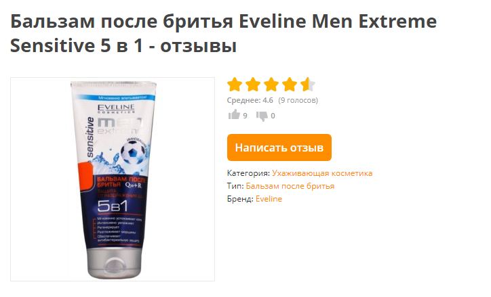Click the Среднее: 4.6 rating text
This screenshot has height=297, width=491.
point(250,100)
